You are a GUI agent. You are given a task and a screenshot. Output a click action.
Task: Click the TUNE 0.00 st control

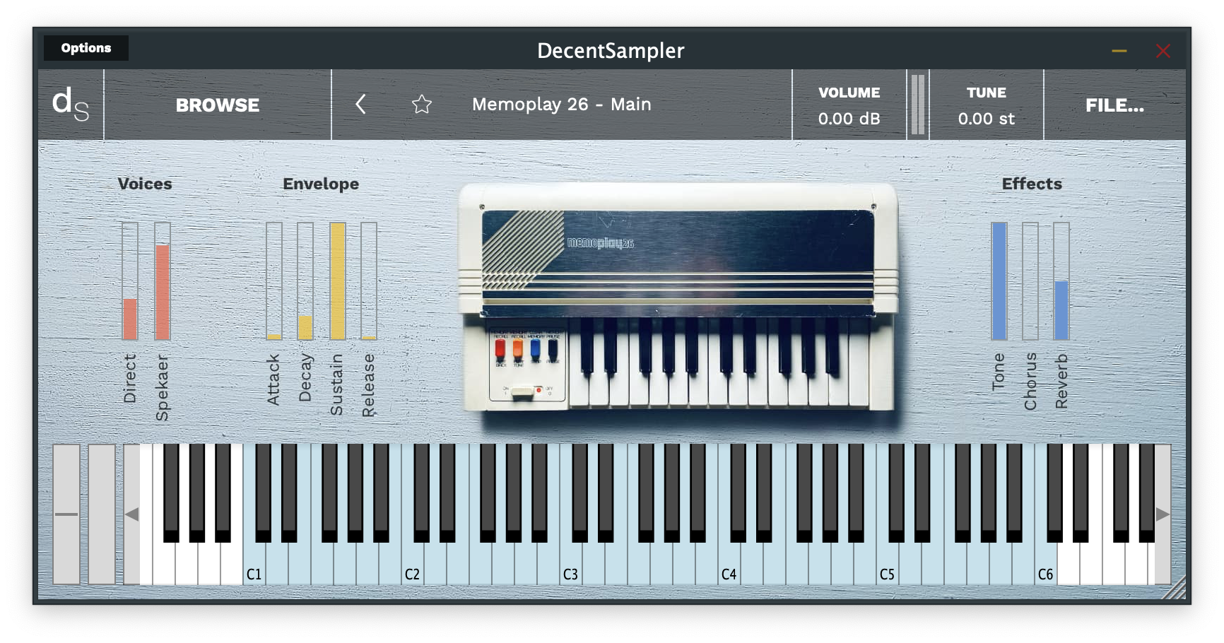click(986, 105)
